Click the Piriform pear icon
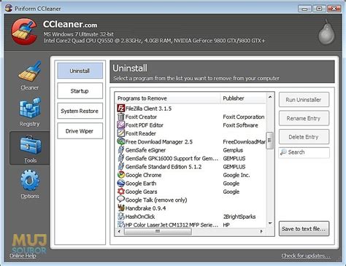Viewport: 346px width, 266px height. (326, 32)
